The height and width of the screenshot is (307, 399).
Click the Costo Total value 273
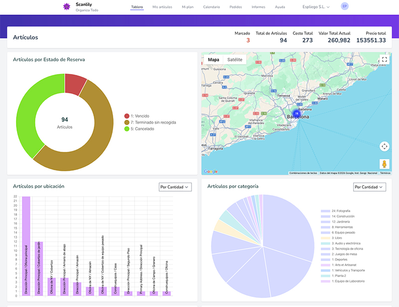coord(307,40)
